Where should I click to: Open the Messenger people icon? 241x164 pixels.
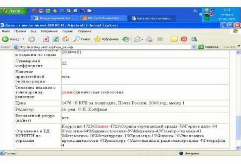194,39
